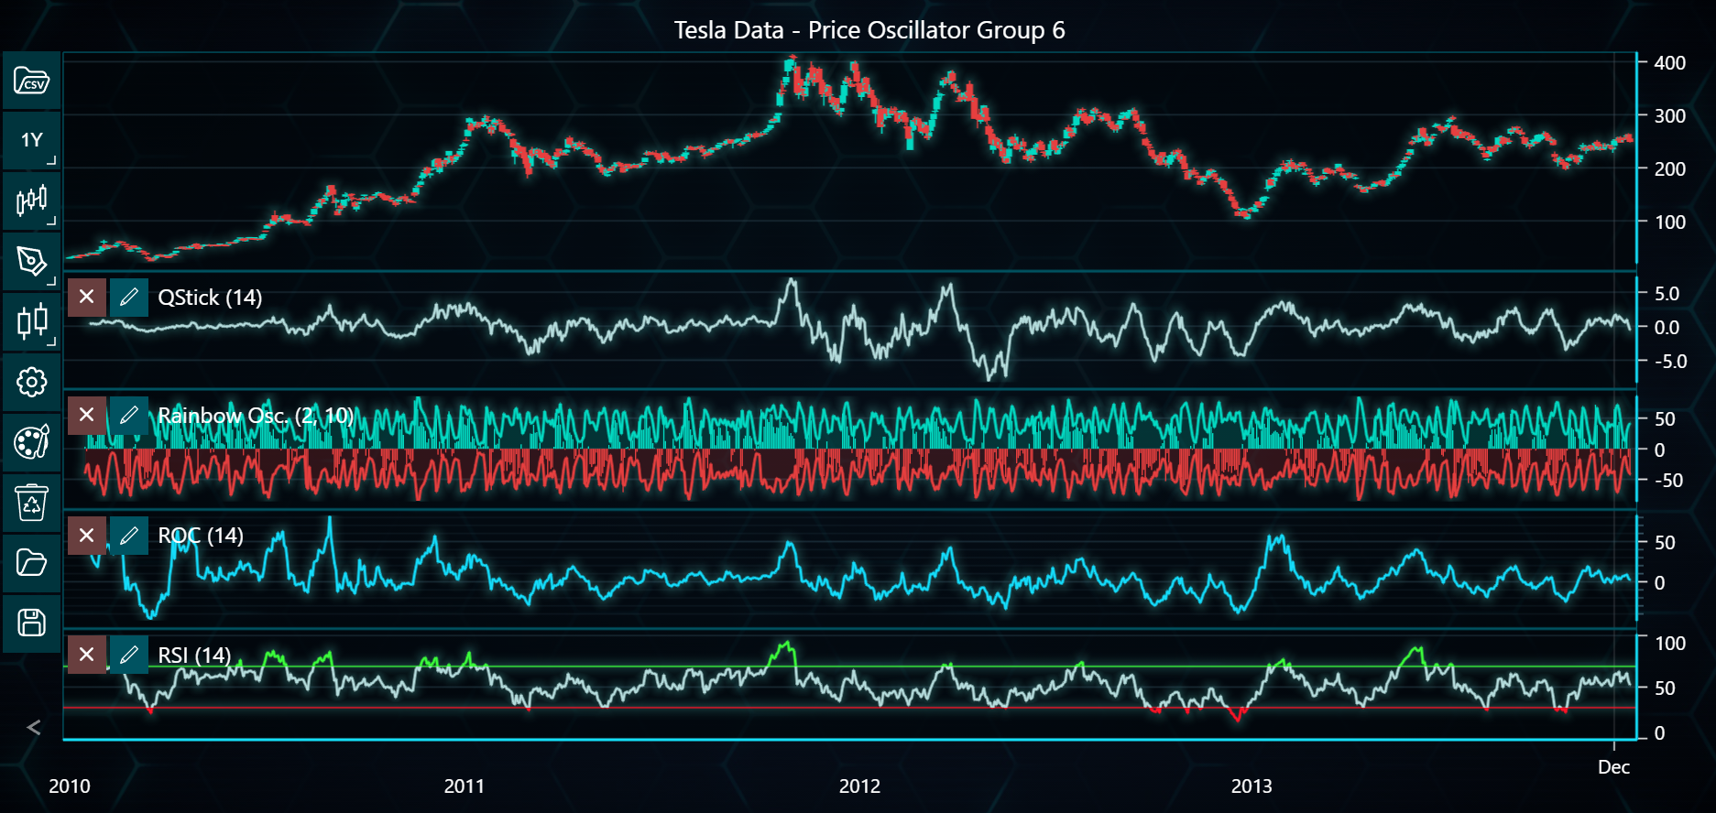The width and height of the screenshot is (1716, 813).
Task: Click the -5.0 QStick axis value
Action: [1670, 362]
